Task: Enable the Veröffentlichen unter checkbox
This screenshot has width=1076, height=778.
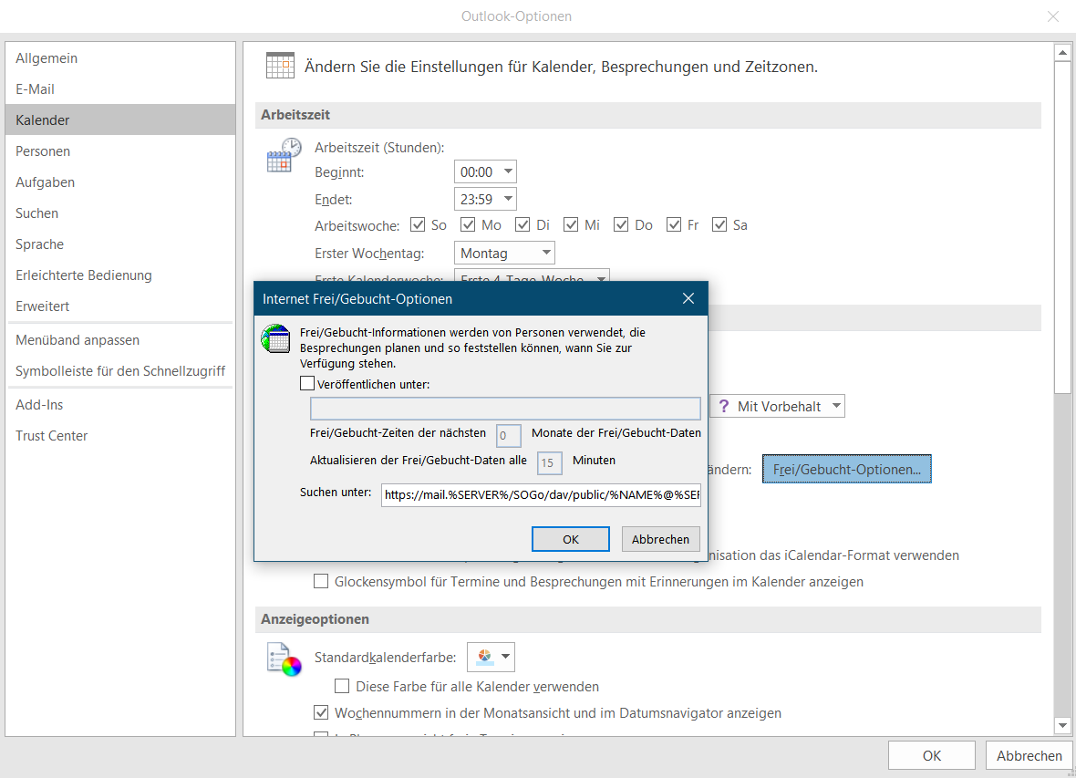Action: (x=307, y=384)
